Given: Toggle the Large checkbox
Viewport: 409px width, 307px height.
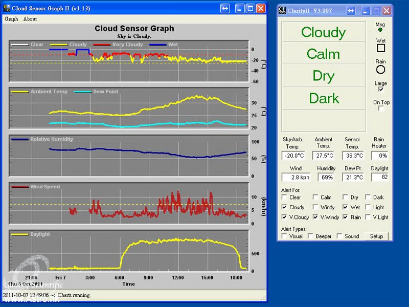Looking at the screenshot, I should coord(380,90).
